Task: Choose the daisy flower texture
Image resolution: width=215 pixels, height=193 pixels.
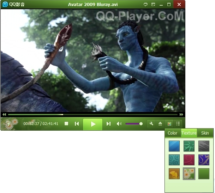Action: point(189,174)
